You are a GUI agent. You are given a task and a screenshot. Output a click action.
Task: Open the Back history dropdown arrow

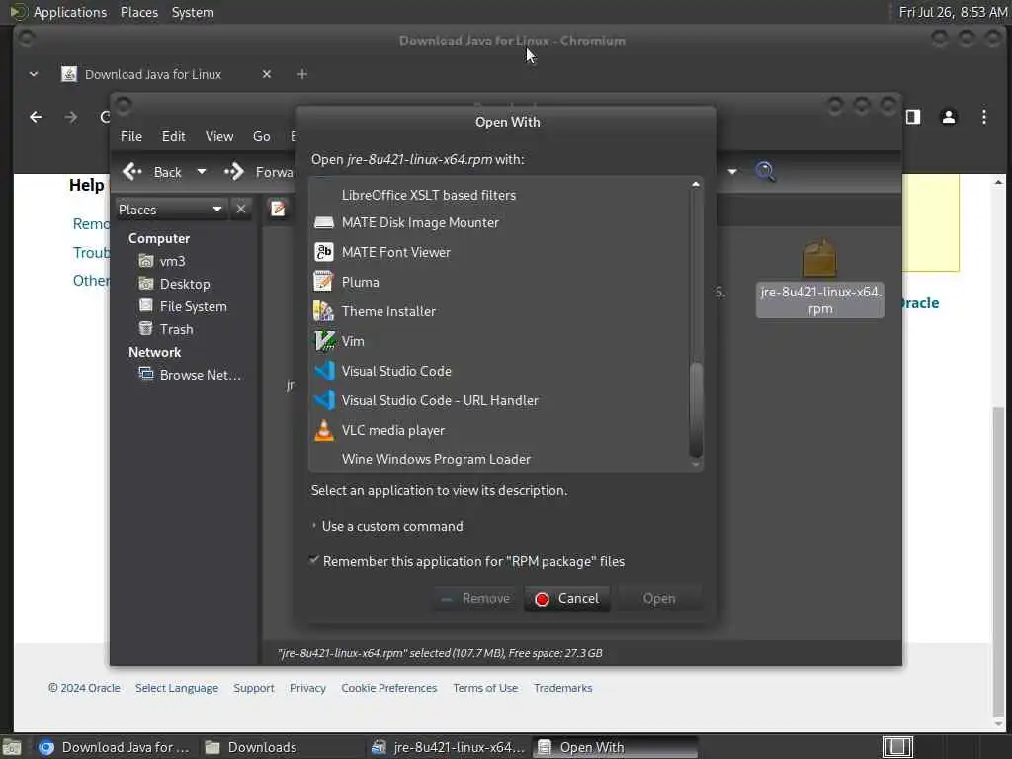click(202, 172)
